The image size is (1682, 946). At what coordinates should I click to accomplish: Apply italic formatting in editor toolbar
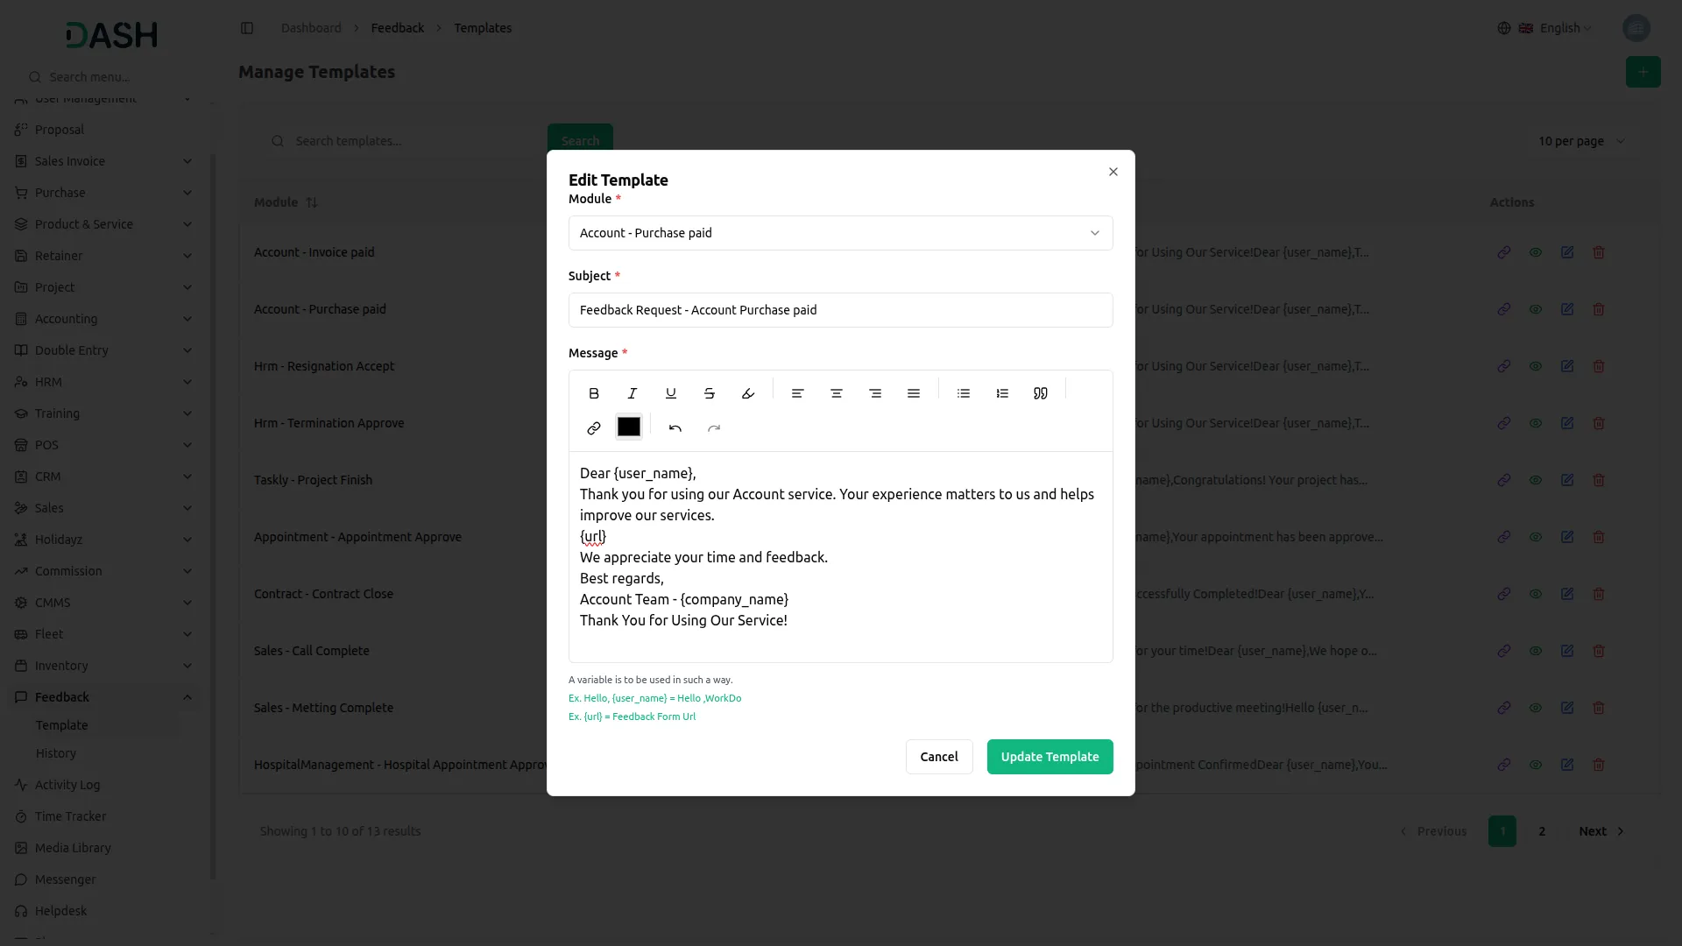pos(633,393)
